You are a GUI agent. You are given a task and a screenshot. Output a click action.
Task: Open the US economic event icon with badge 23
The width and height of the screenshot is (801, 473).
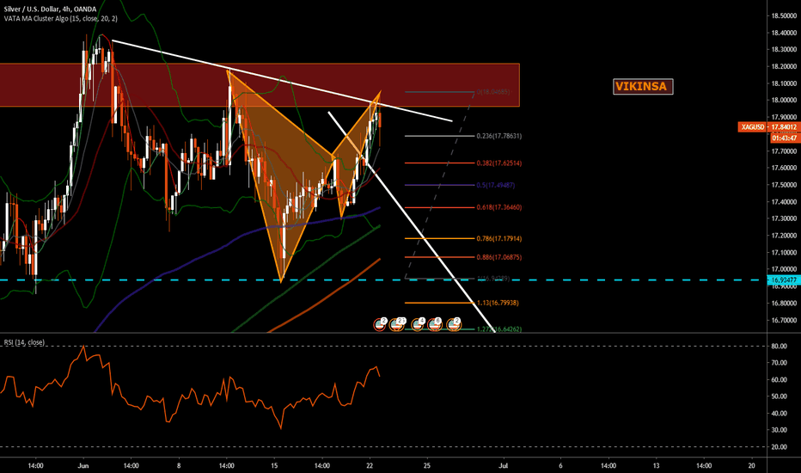pos(397,323)
